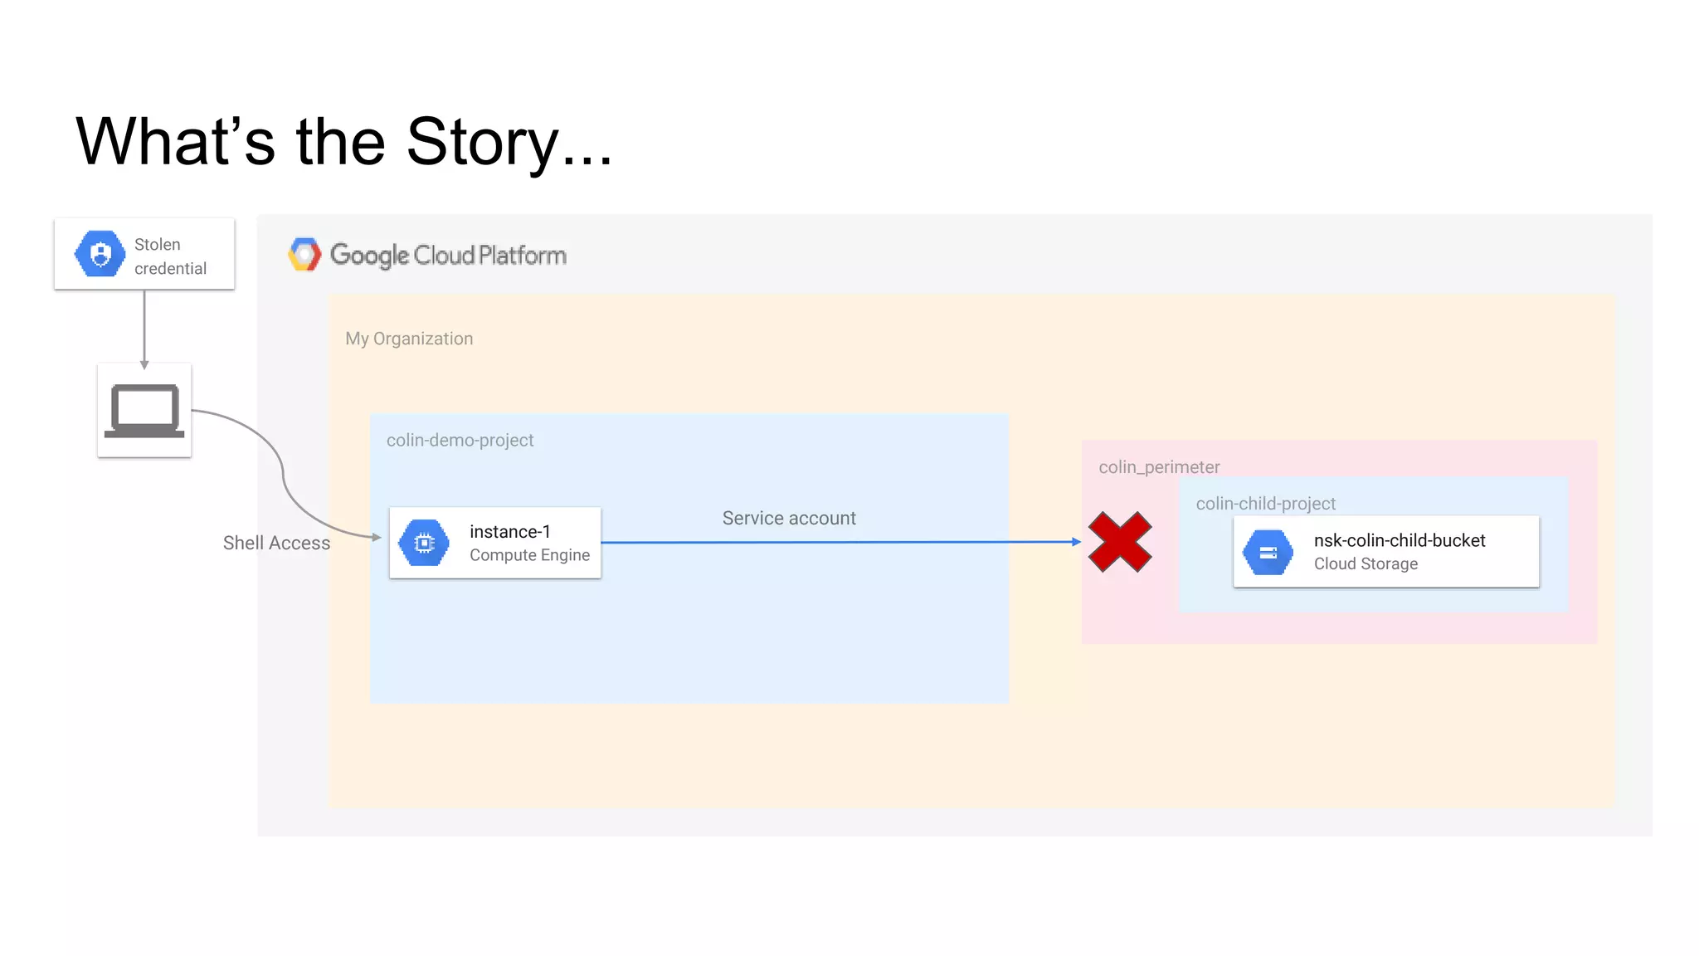
Task: Select the 'Cloud Storage' caption
Action: [x=1366, y=563]
